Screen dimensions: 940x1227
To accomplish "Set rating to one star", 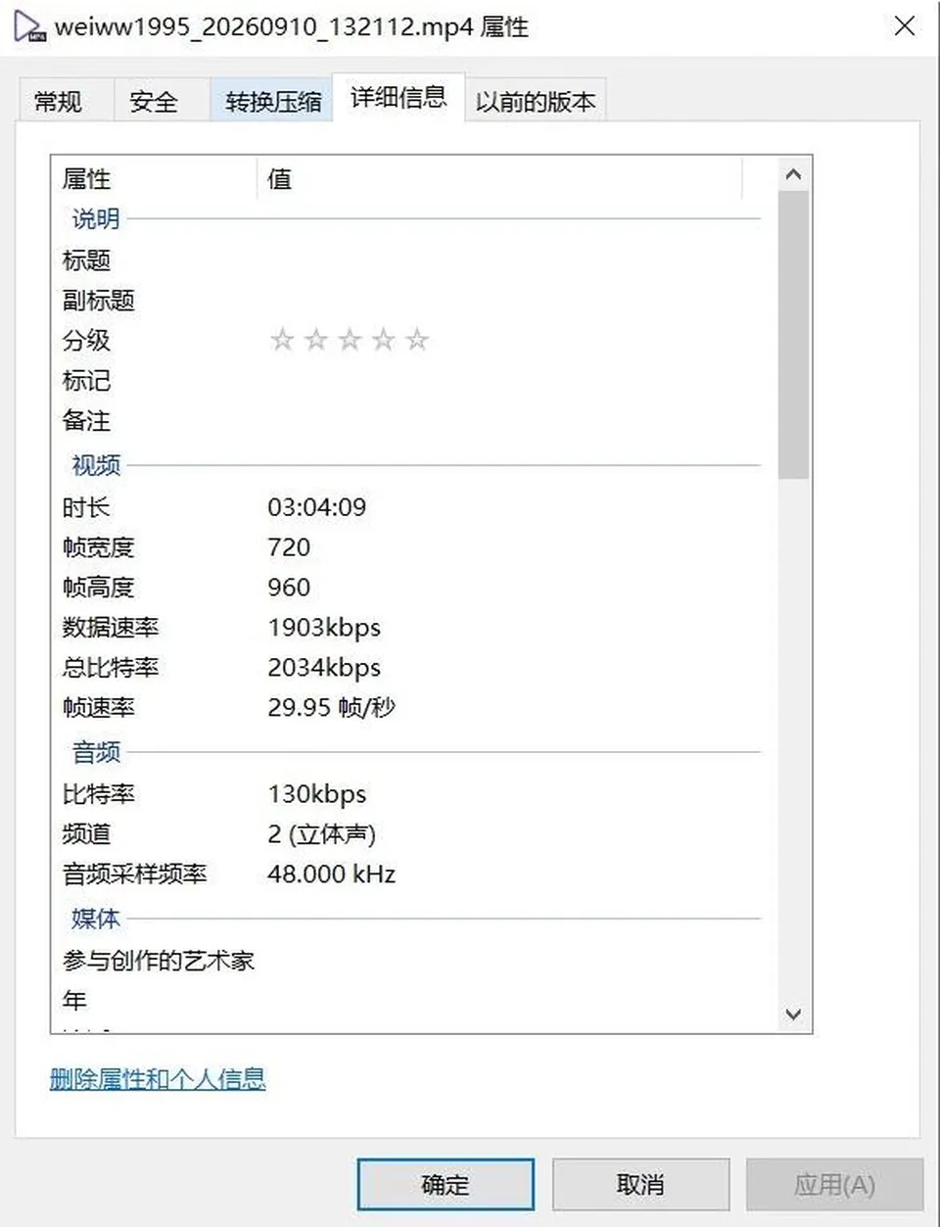I will coord(282,340).
